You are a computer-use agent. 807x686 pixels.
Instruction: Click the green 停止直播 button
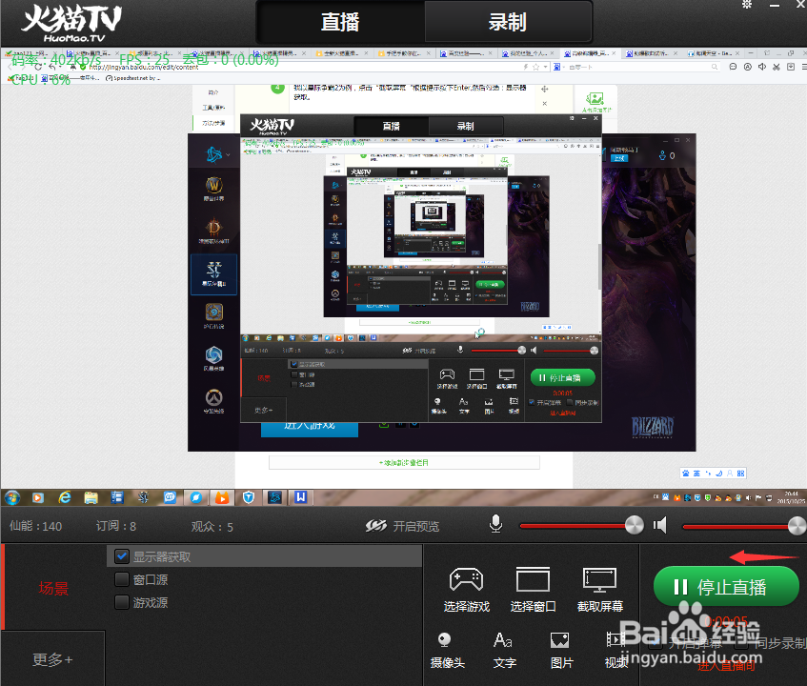click(726, 586)
